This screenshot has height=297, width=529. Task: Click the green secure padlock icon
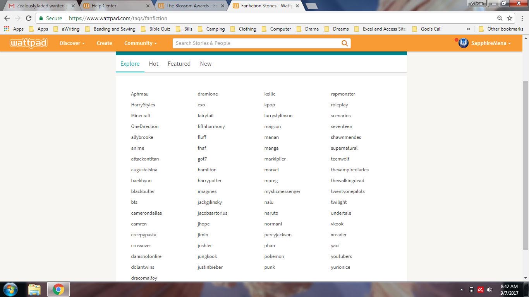(x=41, y=18)
